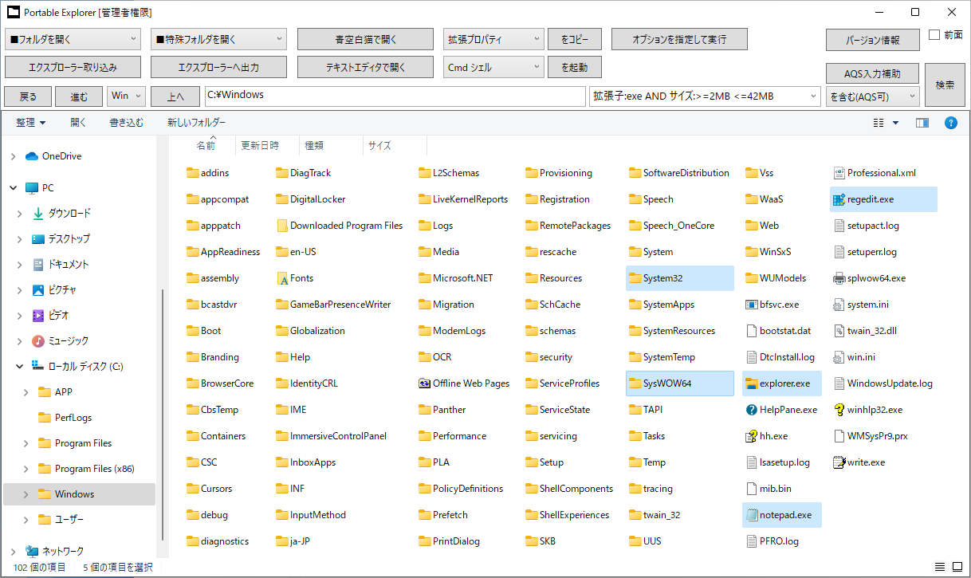Image resolution: width=971 pixels, height=578 pixels.
Task: Toggle the preview pane icon
Action: (x=922, y=123)
